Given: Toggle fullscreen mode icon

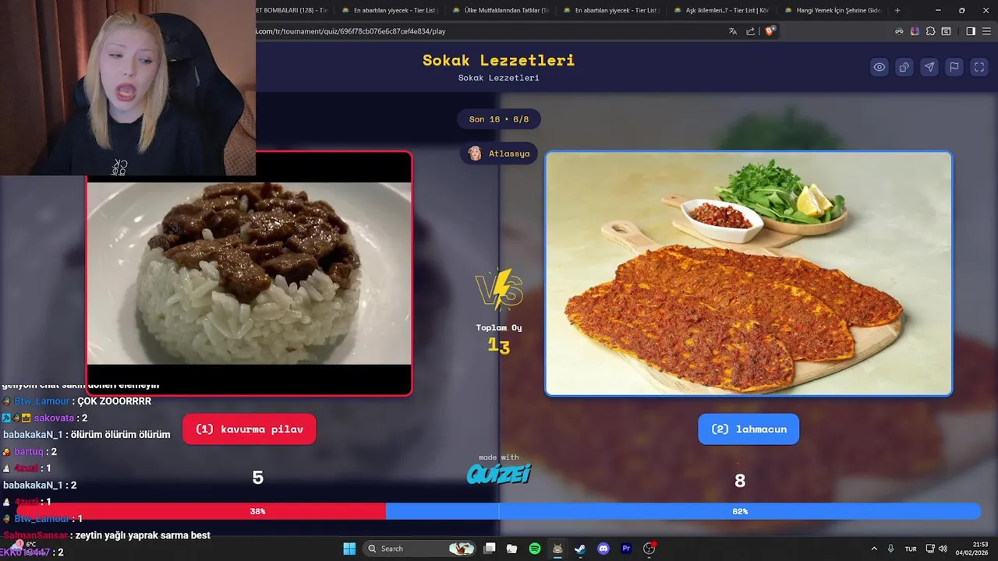Looking at the screenshot, I should (979, 67).
